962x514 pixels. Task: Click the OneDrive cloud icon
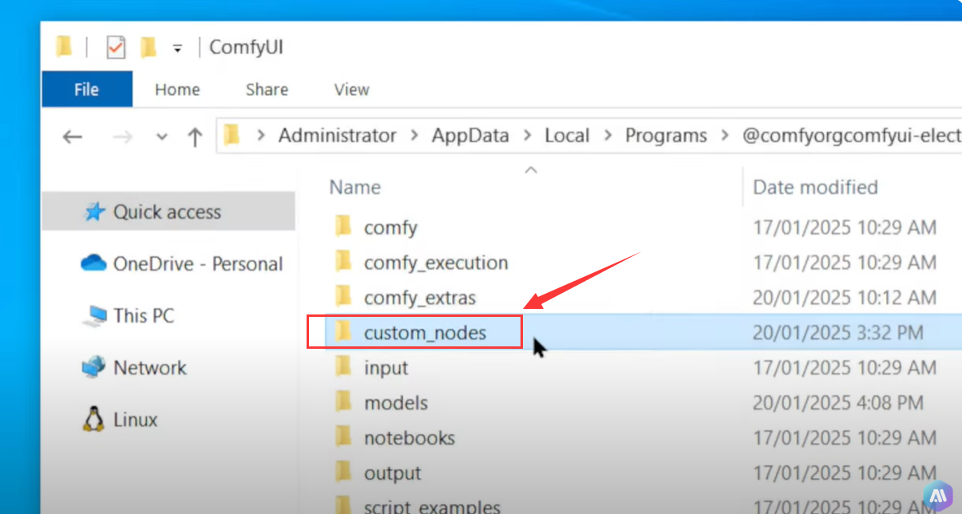pyautogui.click(x=93, y=263)
